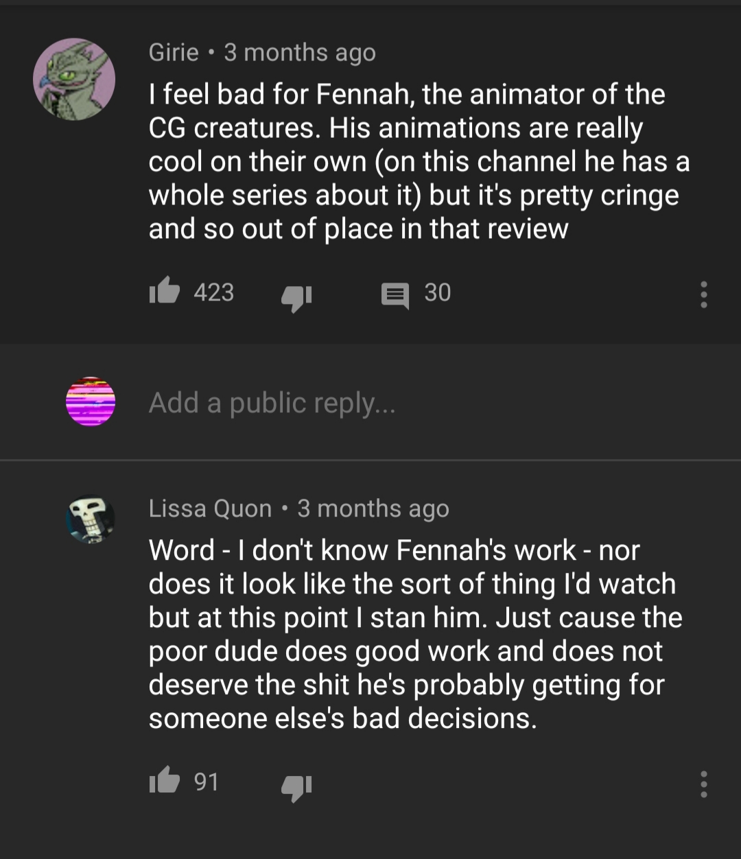Screen dimensions: 741x859
Task: Click the Girie username
Action: coord(174,53)
